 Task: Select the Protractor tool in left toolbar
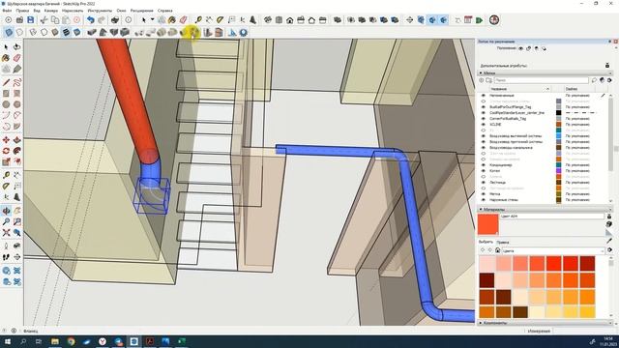tap(6, 187)
